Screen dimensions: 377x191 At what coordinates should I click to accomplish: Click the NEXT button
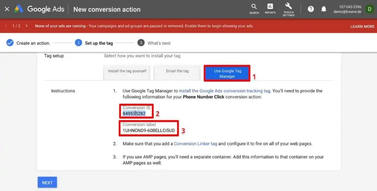click(47, 183)
